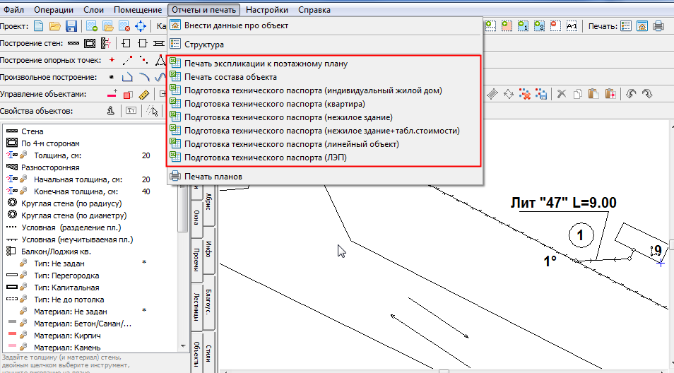Image resolution: width=674 pixels, height=373 pixels.
Task: Click the add room number 2 icon
Action: click(x=539, y=26)
